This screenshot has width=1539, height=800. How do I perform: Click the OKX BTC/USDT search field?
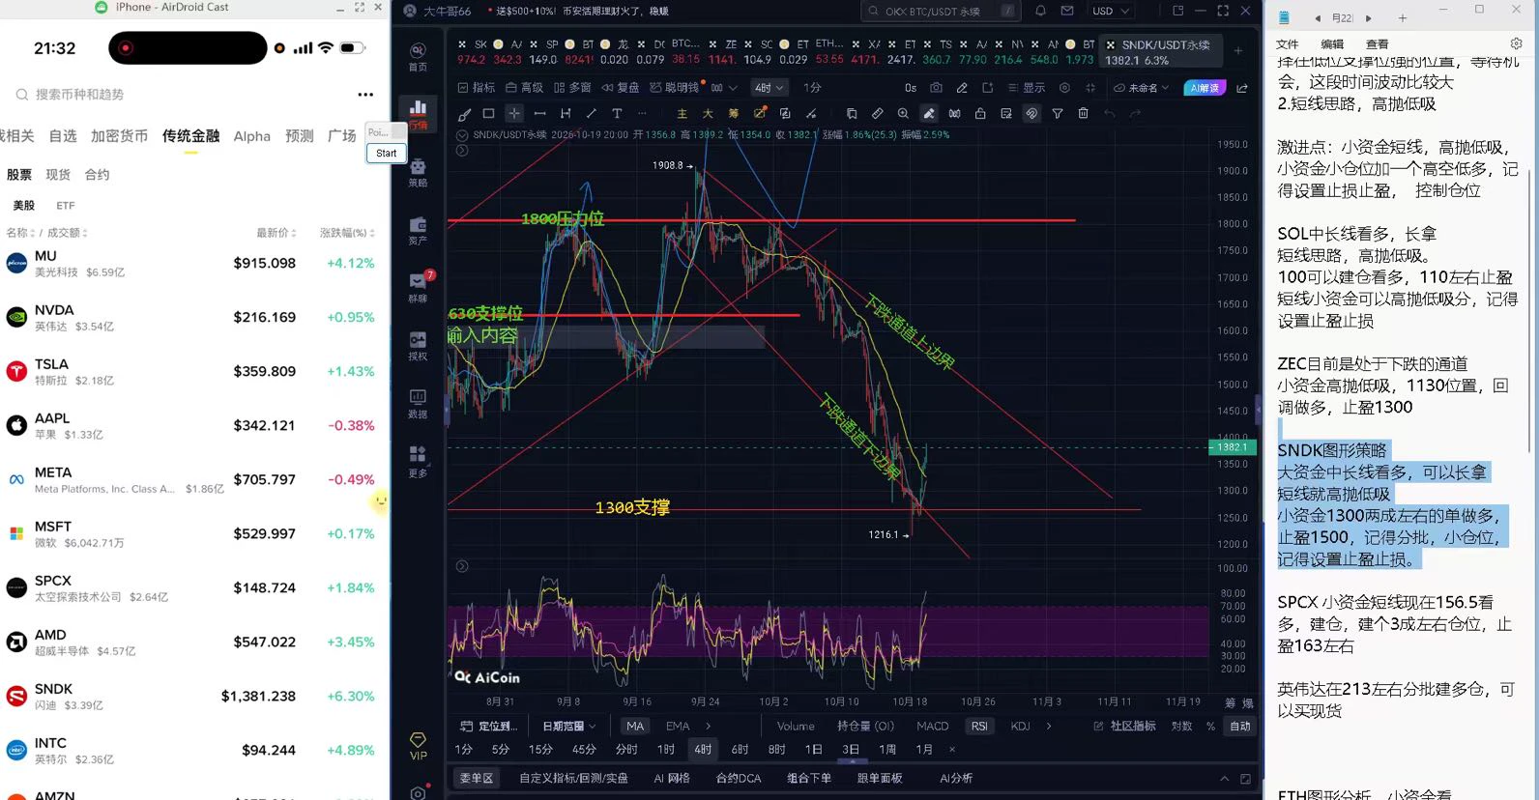pos(941,11)
